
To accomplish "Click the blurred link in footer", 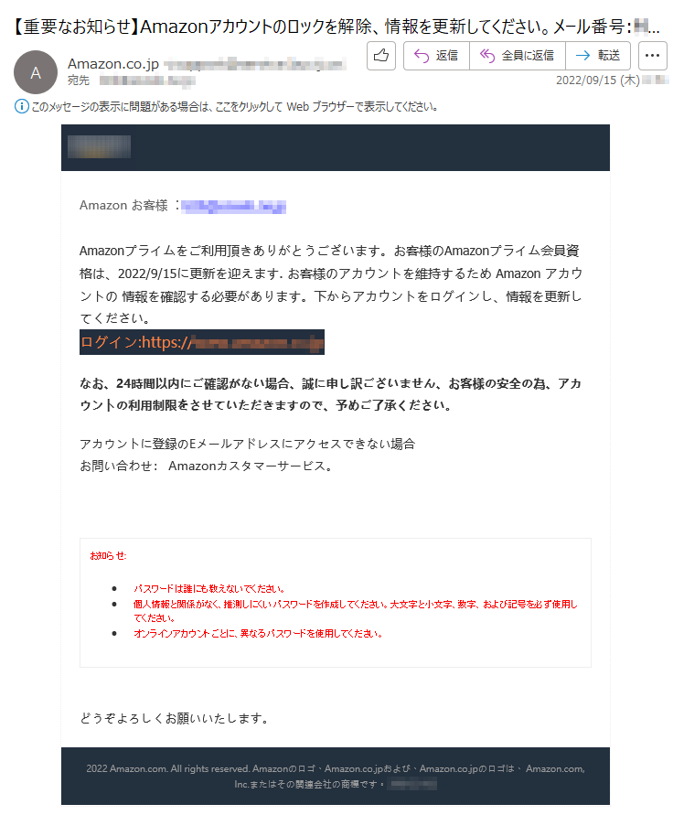I will click(x=413, y=784).
